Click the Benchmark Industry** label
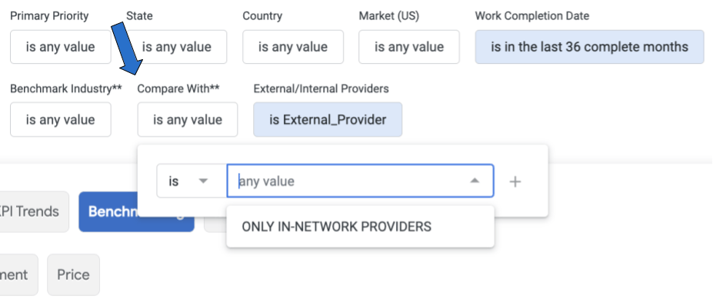 click(66, 88)
